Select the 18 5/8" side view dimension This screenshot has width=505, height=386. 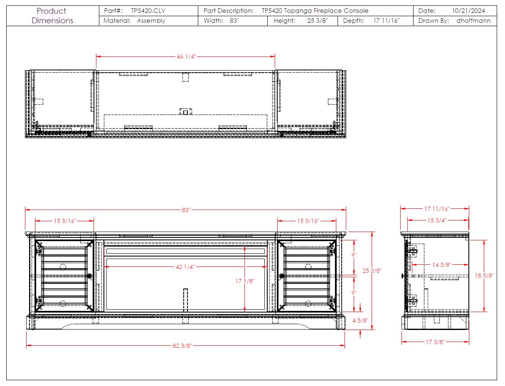tap(484, 276)
